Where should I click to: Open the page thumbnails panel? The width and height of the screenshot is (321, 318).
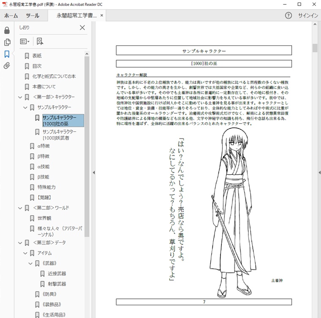point(7,42)
